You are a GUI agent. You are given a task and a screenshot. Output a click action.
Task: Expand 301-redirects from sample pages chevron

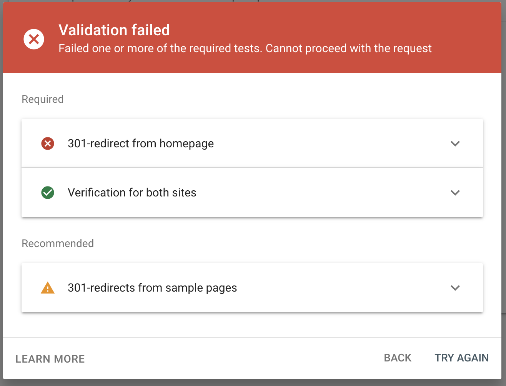[x=455, y=288]
